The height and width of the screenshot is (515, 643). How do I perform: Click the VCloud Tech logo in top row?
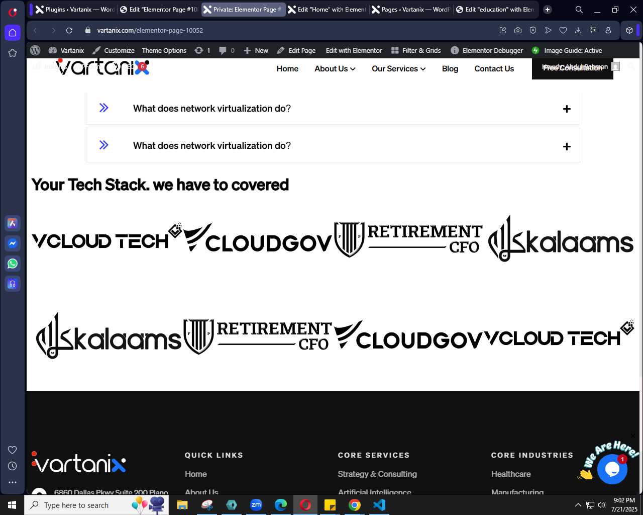point(106,237)
